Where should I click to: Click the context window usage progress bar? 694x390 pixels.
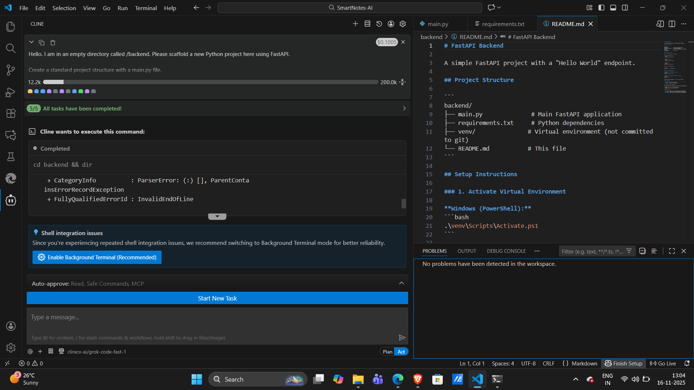pos(210,82)
